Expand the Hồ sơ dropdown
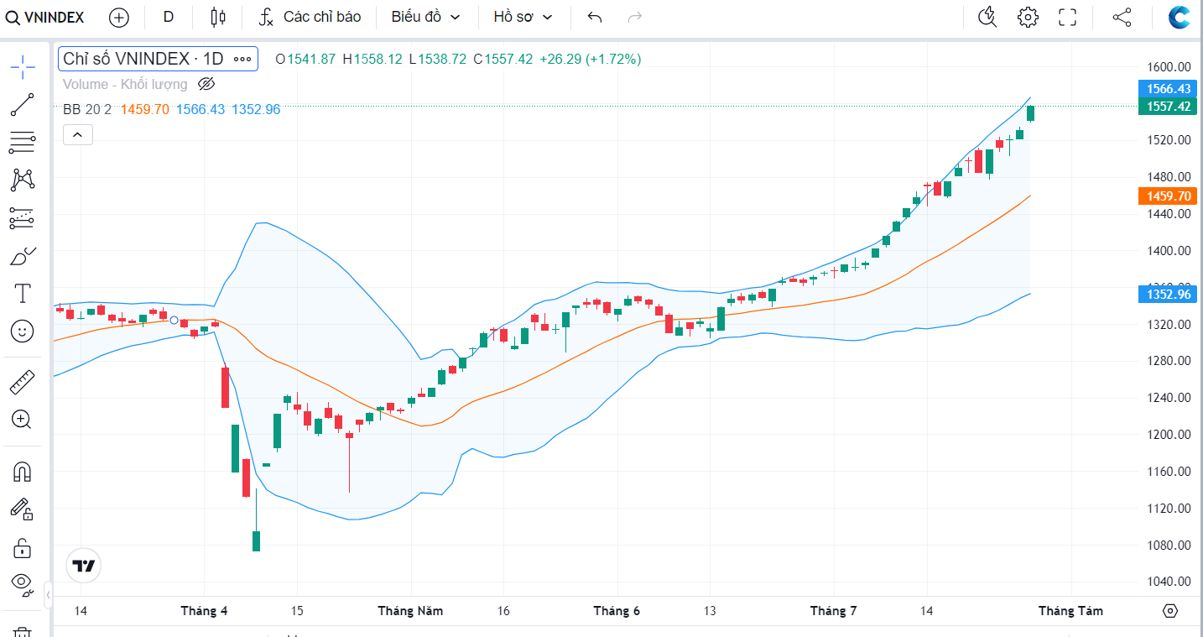This screenshot has height=637, width=1203. pyautogui.click(x=523, y=17)
